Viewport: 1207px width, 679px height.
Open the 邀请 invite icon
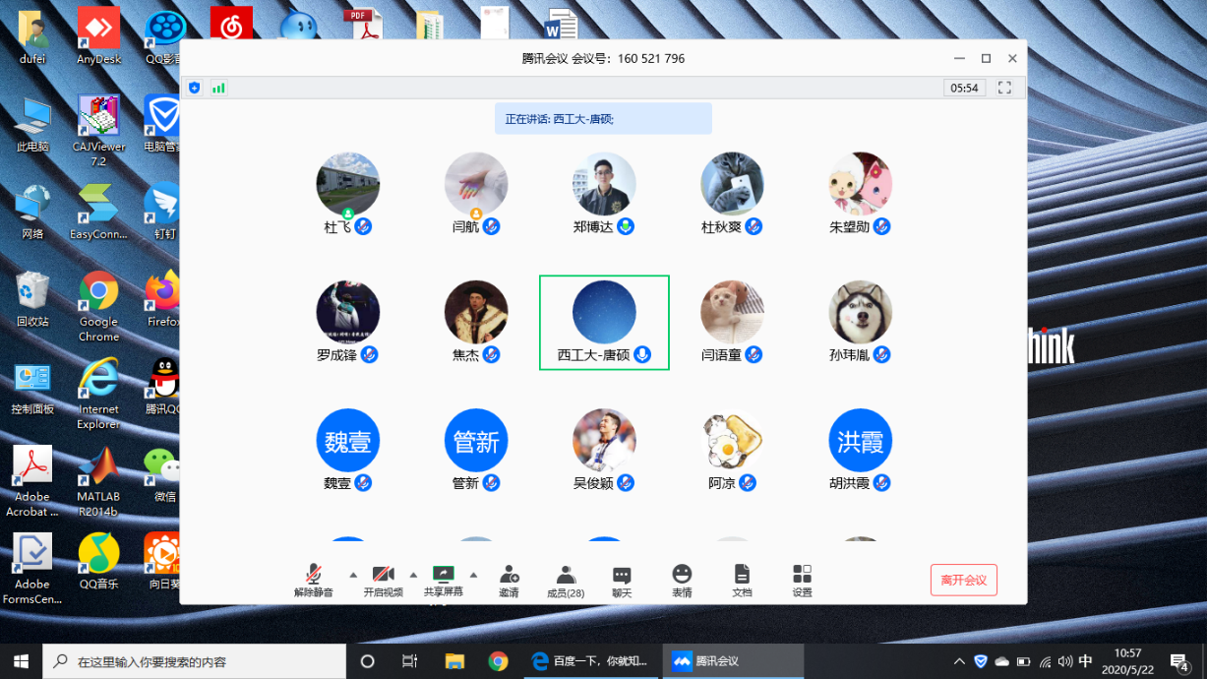point(509,580)
